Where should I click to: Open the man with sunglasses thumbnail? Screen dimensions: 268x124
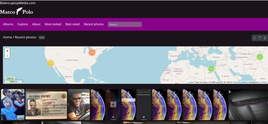pyautogui.click(x=79, y=104)
